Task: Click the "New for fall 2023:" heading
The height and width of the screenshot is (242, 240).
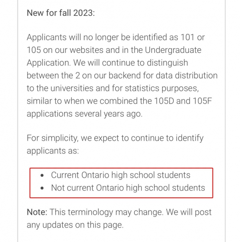Action: point(61,13)
